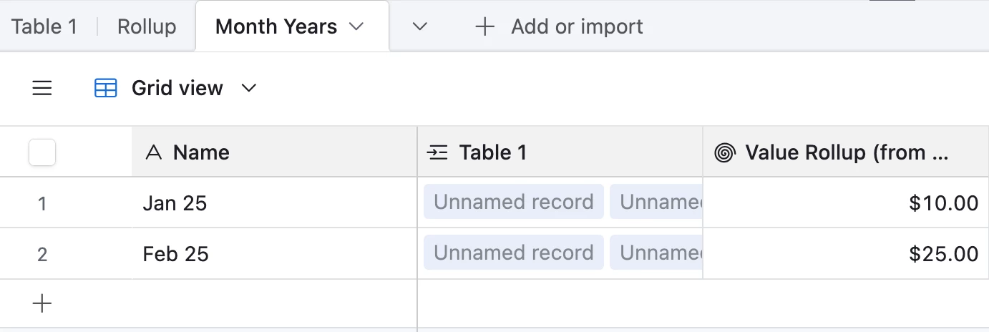Viewport: 989px width, 332px height.
Task: Select the Feb 25 name cell
Action: click(x=274, y=254)
